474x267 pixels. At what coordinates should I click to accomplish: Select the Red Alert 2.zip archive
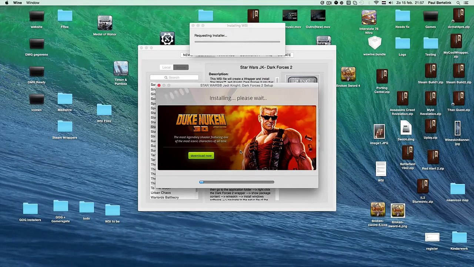433,158
